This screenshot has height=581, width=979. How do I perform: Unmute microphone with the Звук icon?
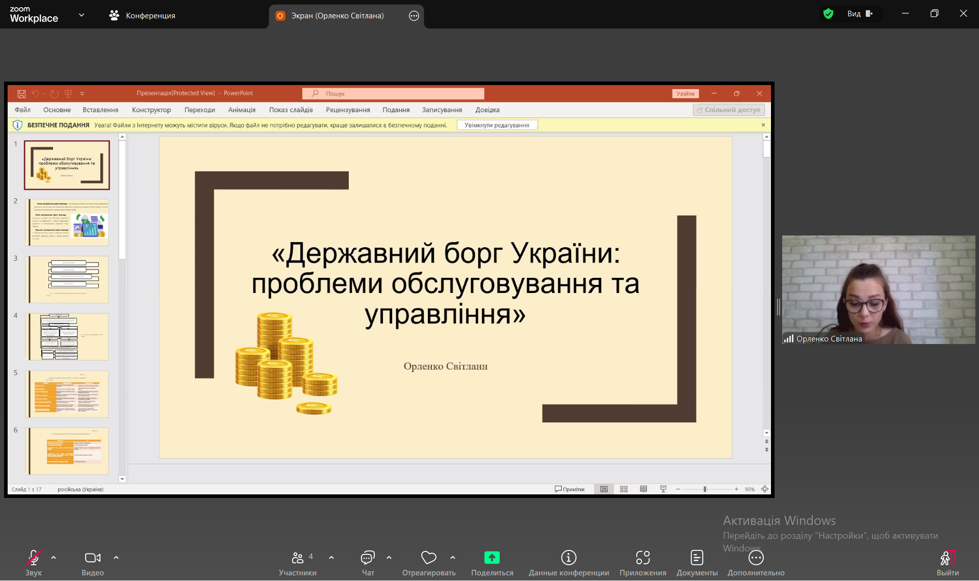pyautogui.click(x=34, y=558)
